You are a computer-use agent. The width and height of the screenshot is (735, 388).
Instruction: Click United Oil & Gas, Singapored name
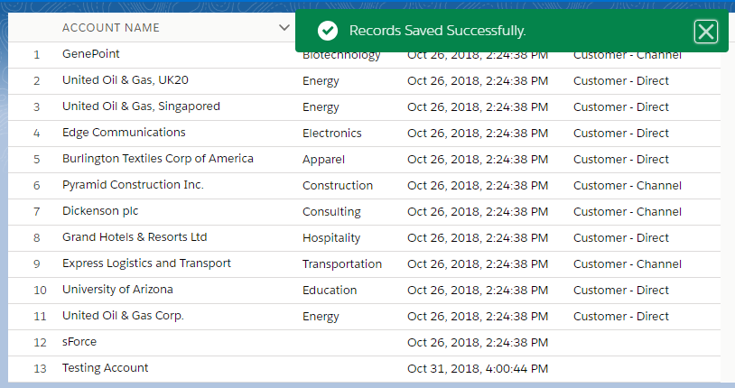click(141, 106)
